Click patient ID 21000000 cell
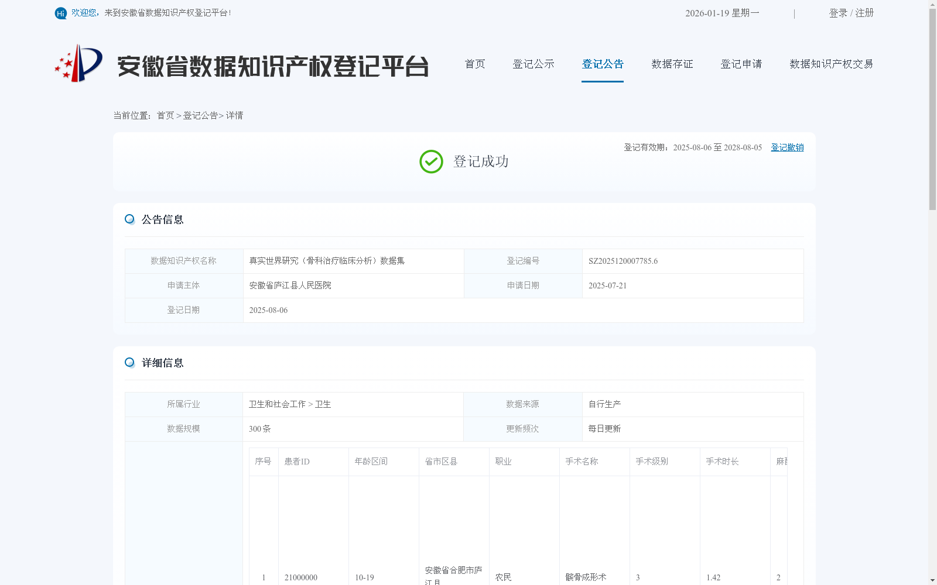Screen dimensions: 937x585 (301, 577)
